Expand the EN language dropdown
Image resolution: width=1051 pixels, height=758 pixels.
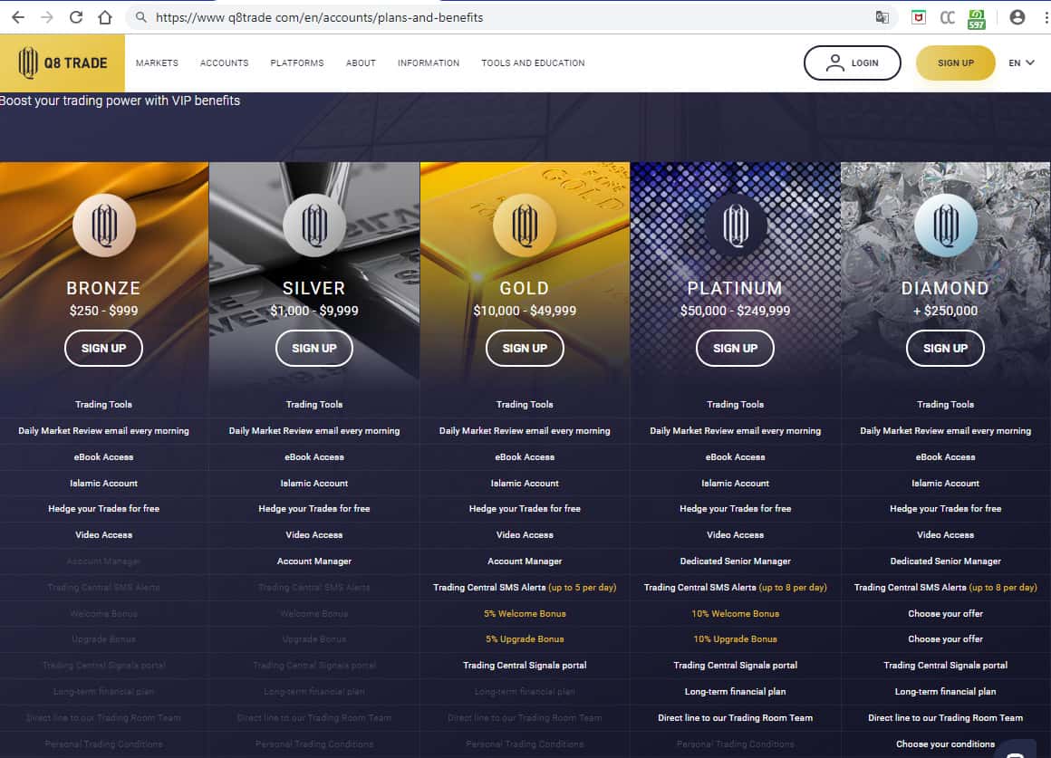point(1021,63)
